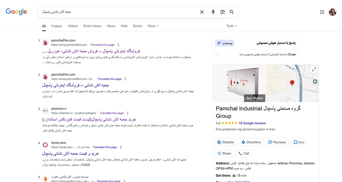Click the Website button for Pamchal
This screenshot has height=182, width=342.
click(225, 142)
